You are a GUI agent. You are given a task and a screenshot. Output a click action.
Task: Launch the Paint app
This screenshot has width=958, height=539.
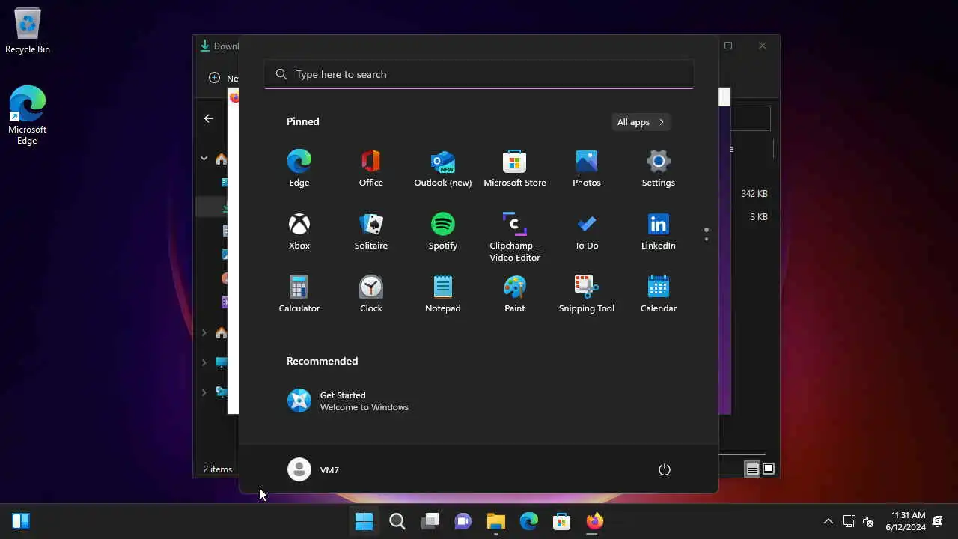coord(514,294)
